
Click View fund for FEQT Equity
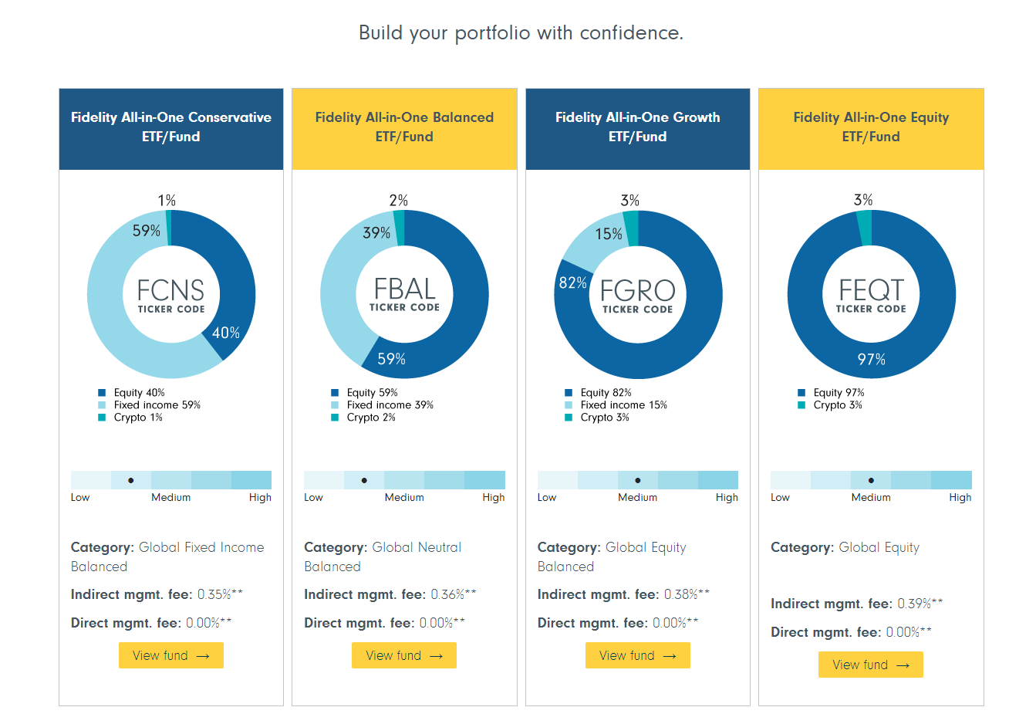871,665
